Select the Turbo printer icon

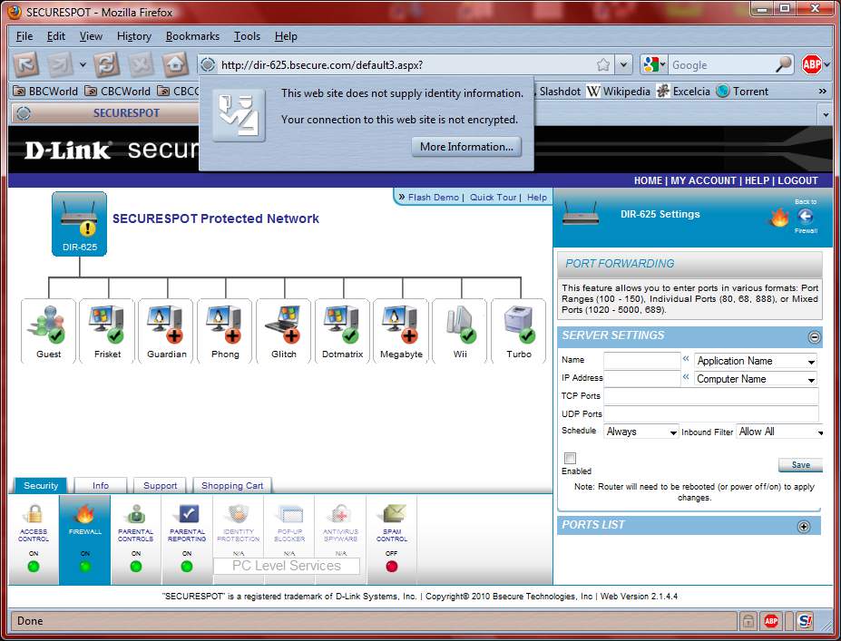tap(519, 331)
